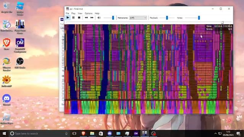The height and width of the screenshot is (137, 244).
Task: Select the Roblox Studio desktop icon
Action: (x=20, y=8)
